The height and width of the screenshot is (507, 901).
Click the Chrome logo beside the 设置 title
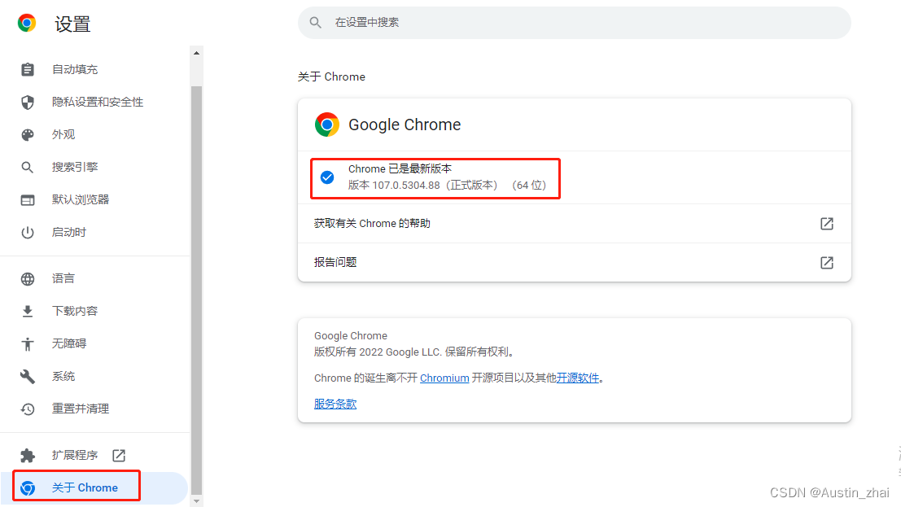click(x=26, y=23)
